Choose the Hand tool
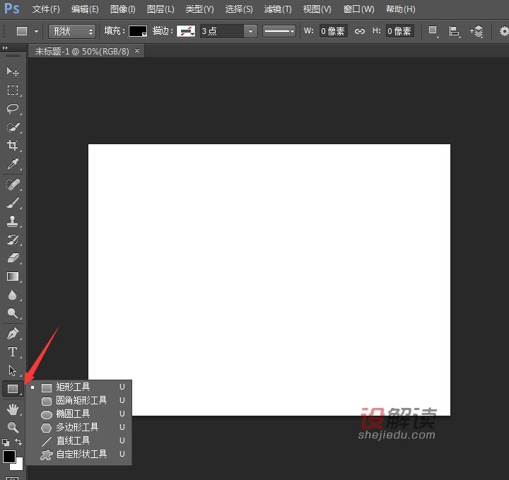This screenshot has height=480, width=509. pyautogui.click(x=13, y=409)
